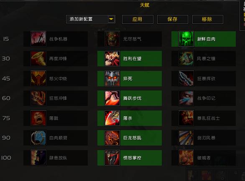Click the 移除 button

(x=208, y=19)
